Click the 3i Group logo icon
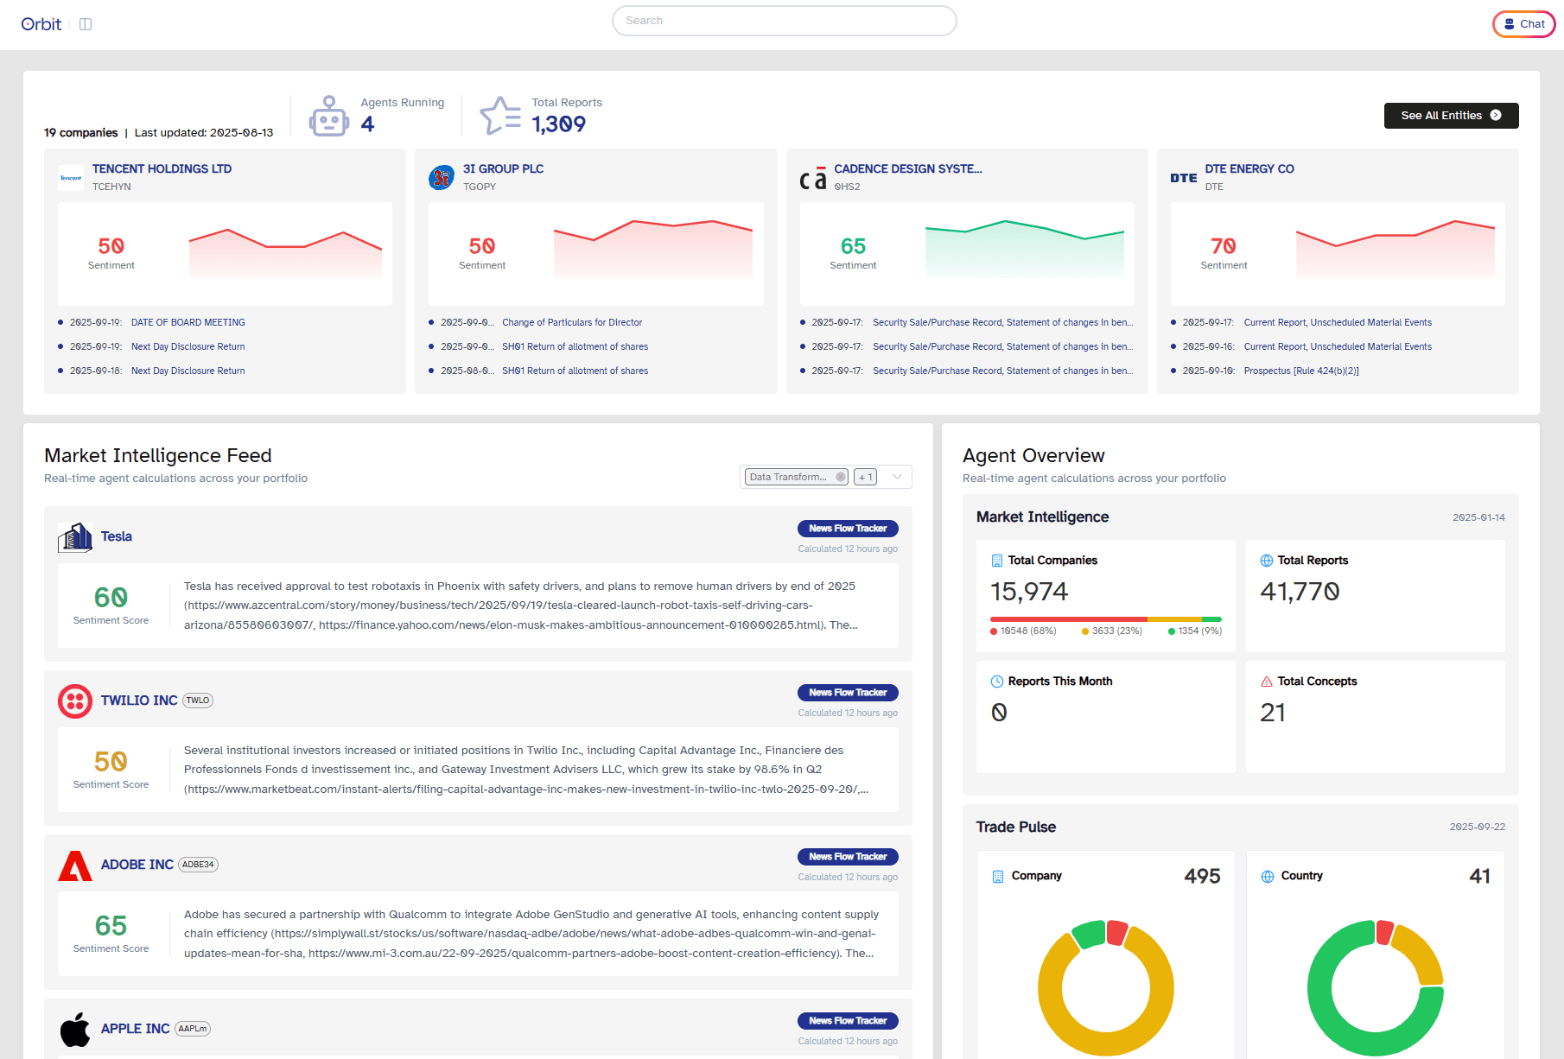 [442, 178]
